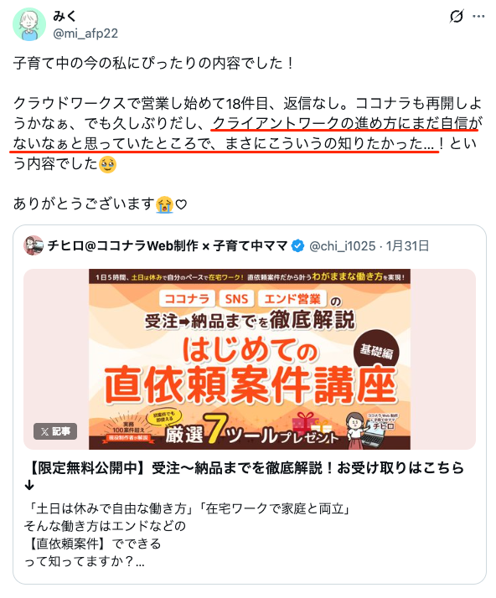496x598 pixels.
Task: Open the みく display name
Action: tap(65, 16)
